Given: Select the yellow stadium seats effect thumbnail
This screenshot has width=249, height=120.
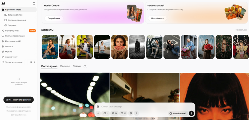Looking at the screenshot, I should pyautogui.click(x=85, y=47).
